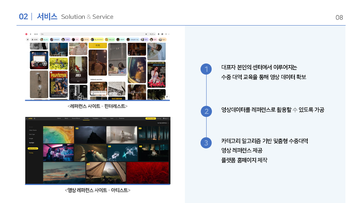Open the Plugins tab in Artlist
The image size is (362, 203).
coord(104,118)
